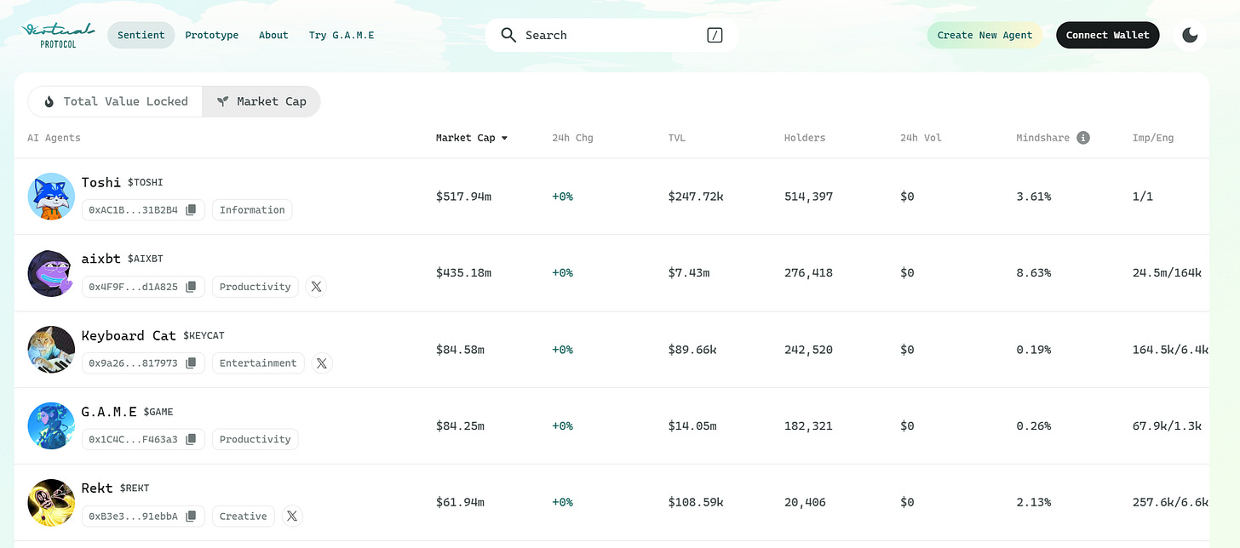1240x548 pixels.
Task: Click G.A.M.E TVL $14.05m
Action: 693,426
